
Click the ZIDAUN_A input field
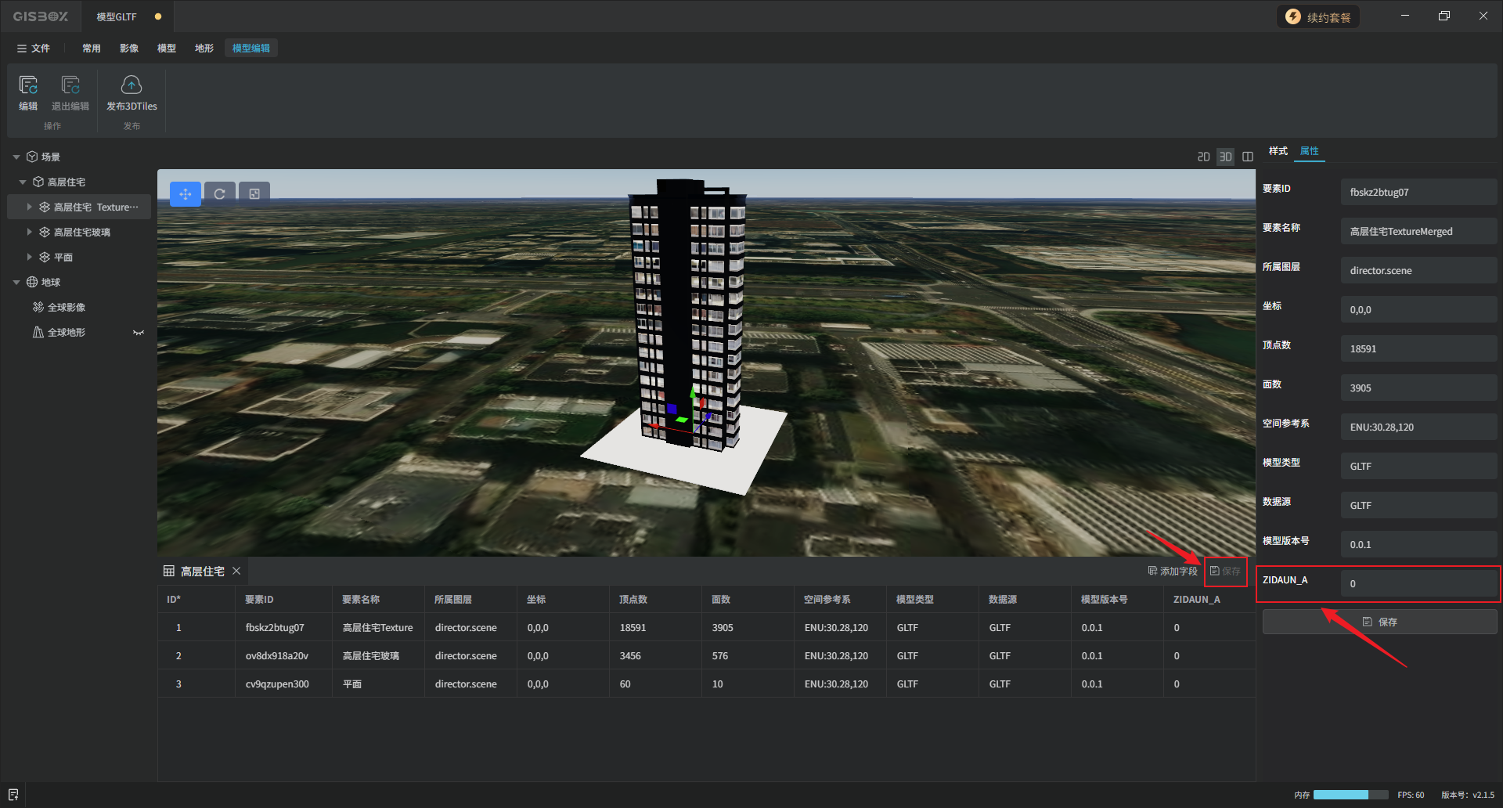(x=1418, y=584)
